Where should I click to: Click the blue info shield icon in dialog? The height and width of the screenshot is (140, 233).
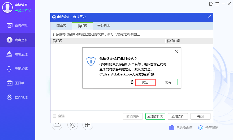click(x=91, y=62)
